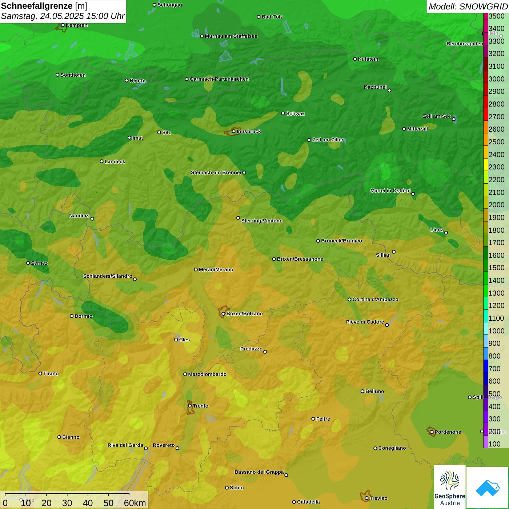Click the 'Bassano del Grappa' label
509x509 pixels.
(259, 472)
